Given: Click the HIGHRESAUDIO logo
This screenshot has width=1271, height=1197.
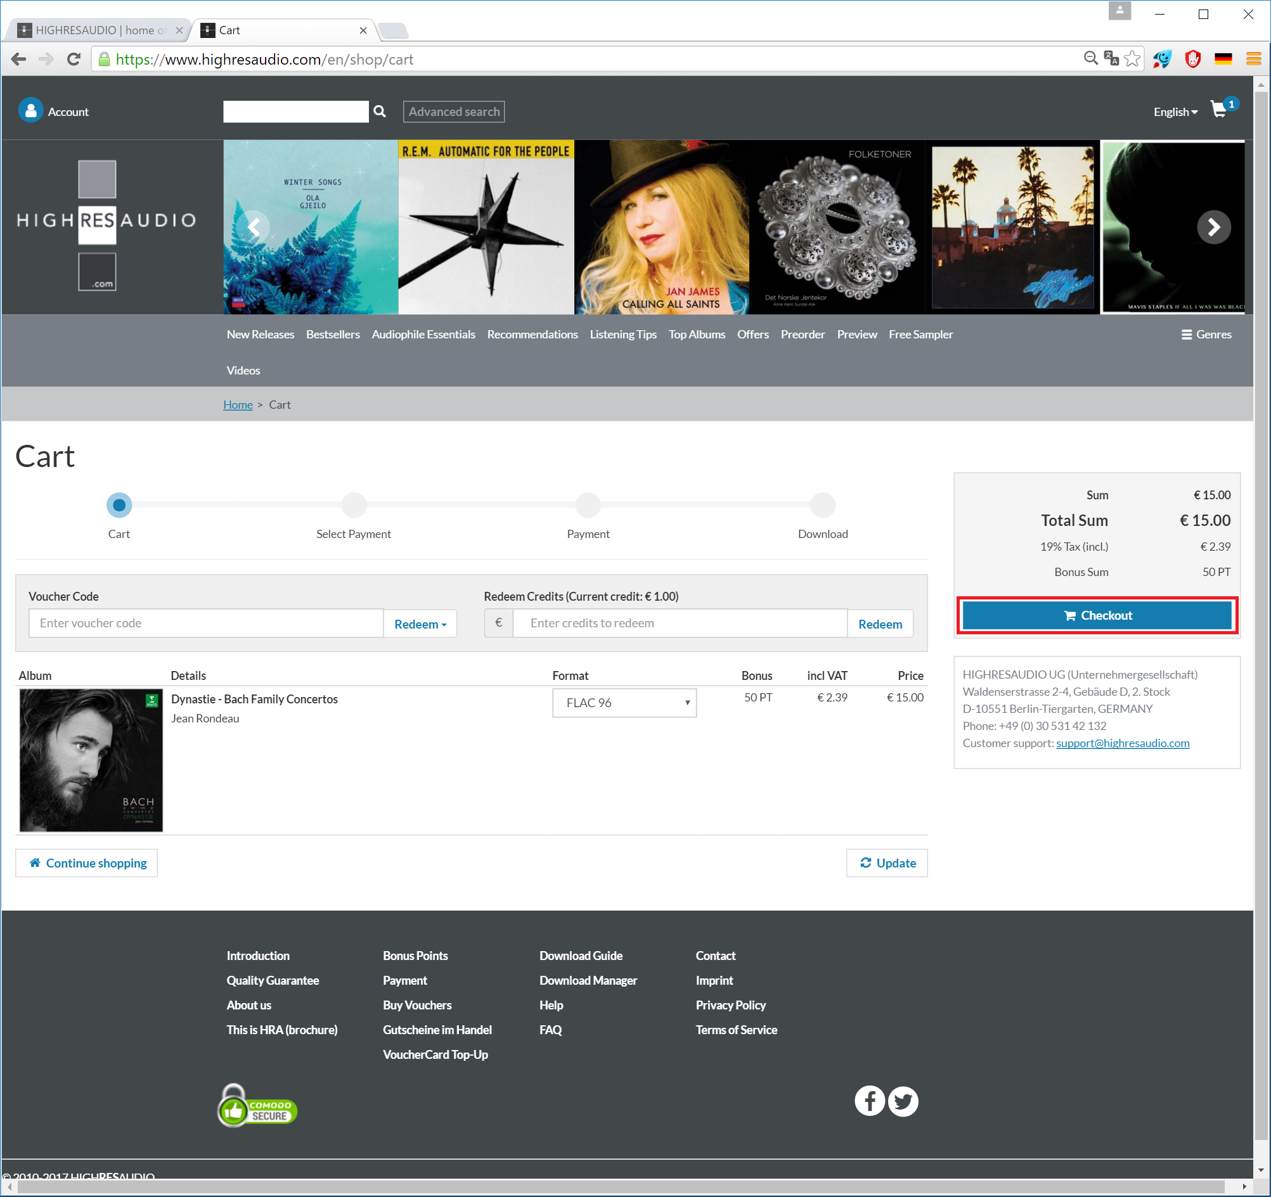Looking at the screenshot, I should tap(105, 226).
